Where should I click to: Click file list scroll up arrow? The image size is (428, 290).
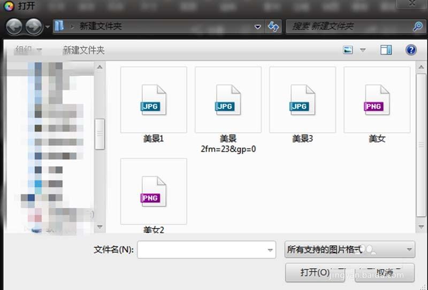coord(421,67)
